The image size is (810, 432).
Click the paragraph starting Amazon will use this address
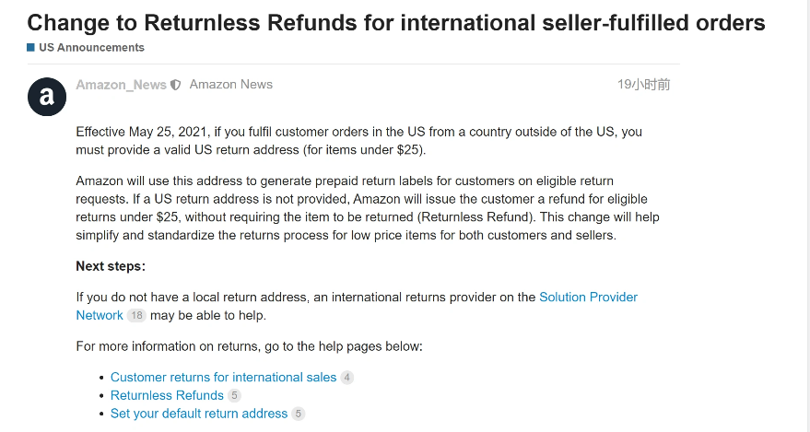367,207
